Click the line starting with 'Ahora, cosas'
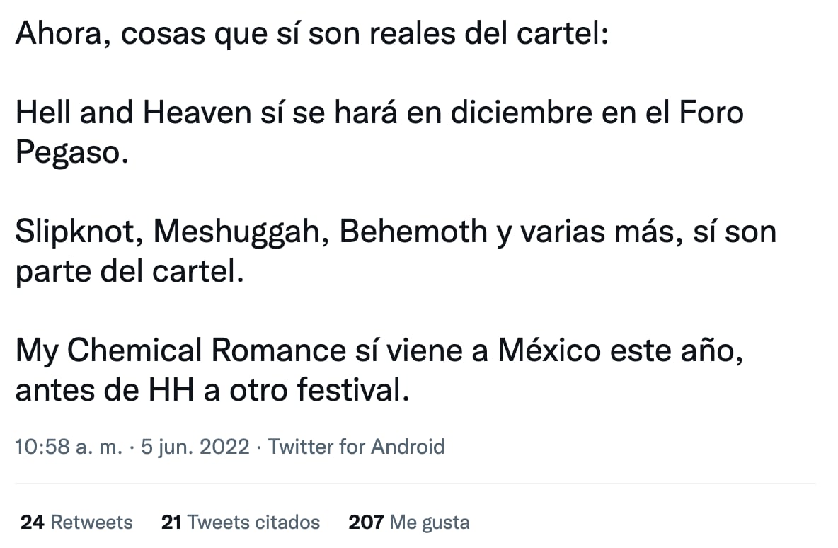 coord(311,34)
